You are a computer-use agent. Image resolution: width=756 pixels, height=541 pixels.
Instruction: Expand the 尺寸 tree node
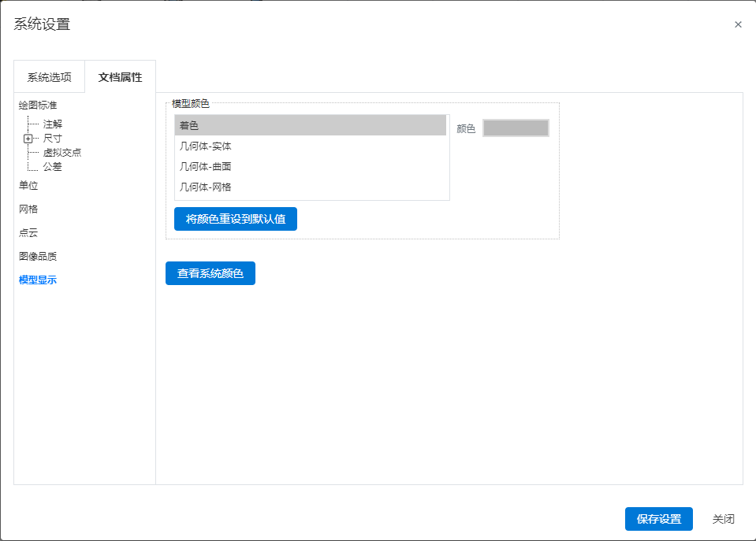point(28,139)
